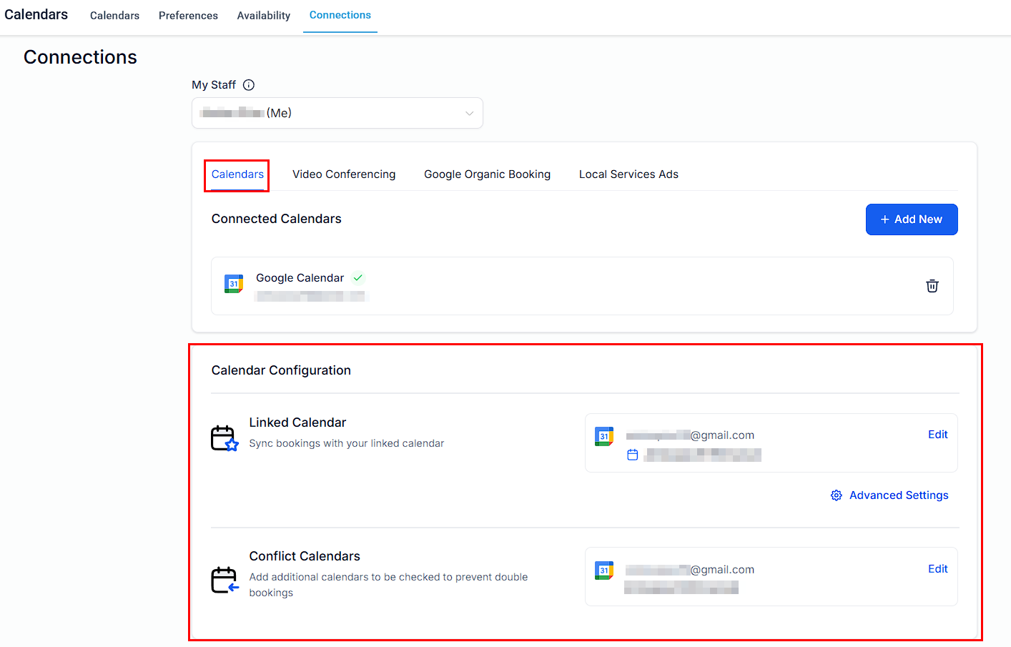1011x647 pixels.
Task: Expand staff list using chevron arrow
Action: coord(469,113)
